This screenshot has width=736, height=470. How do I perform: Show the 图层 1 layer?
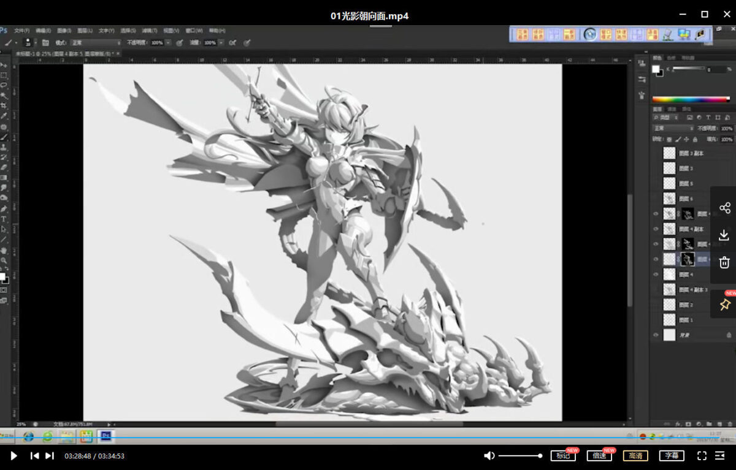pos(656,320)
